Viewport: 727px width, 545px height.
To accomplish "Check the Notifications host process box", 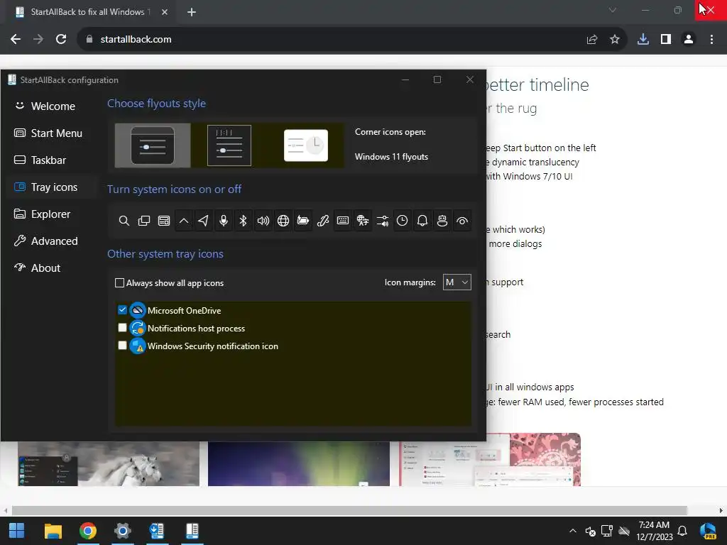I will (122, 328).
